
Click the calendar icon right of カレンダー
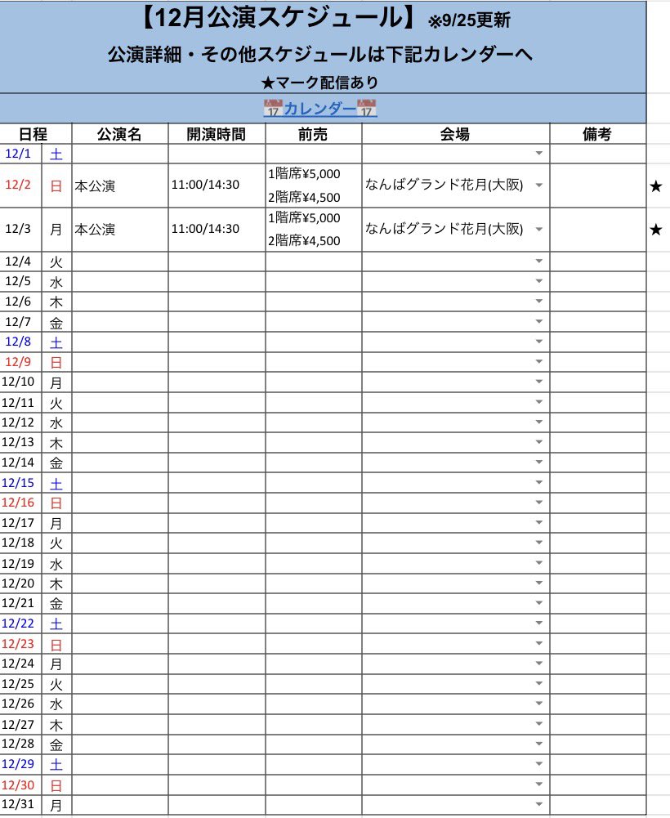[x=367, y=108]
